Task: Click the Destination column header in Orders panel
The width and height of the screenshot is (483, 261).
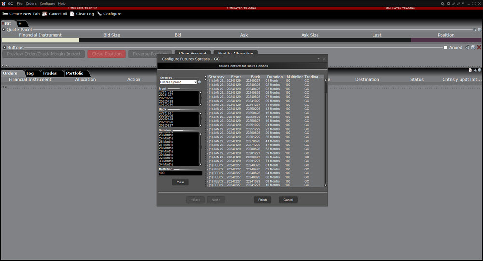Action: (x=367, y=79)
